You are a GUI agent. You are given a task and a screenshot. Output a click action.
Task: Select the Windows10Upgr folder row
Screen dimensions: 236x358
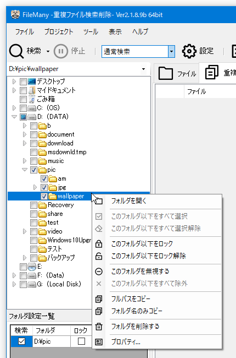coord(69,241)
